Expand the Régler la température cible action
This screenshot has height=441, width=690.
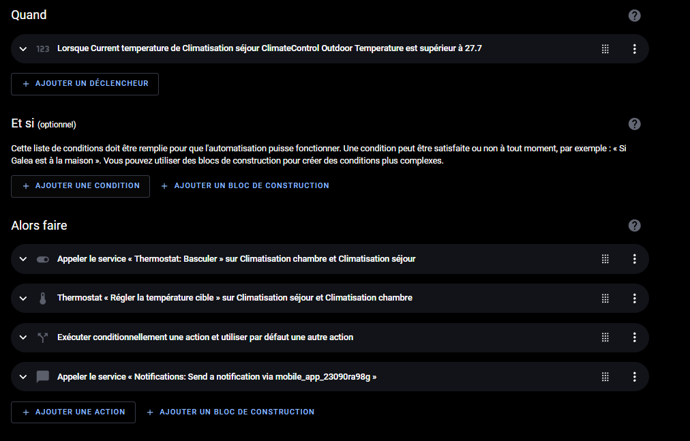[x=22, y=298]
